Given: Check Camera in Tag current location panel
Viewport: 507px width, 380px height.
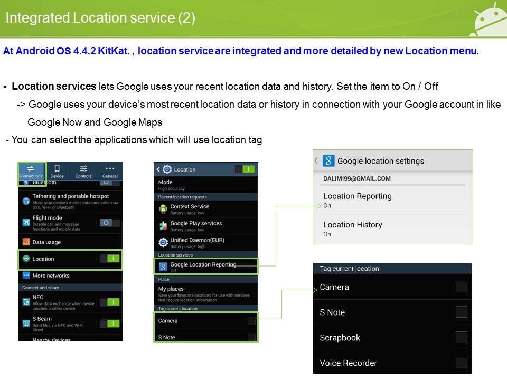Looking at the screenshot, I should click(x=462, y=287).
